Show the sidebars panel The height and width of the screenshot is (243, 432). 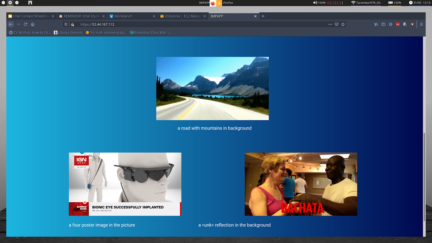(x=383, y=24)
